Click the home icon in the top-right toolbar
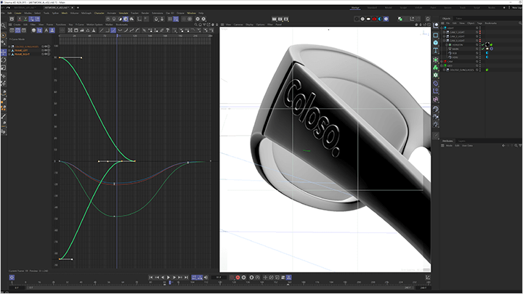 pyautogui.click(x=428, y=19)
